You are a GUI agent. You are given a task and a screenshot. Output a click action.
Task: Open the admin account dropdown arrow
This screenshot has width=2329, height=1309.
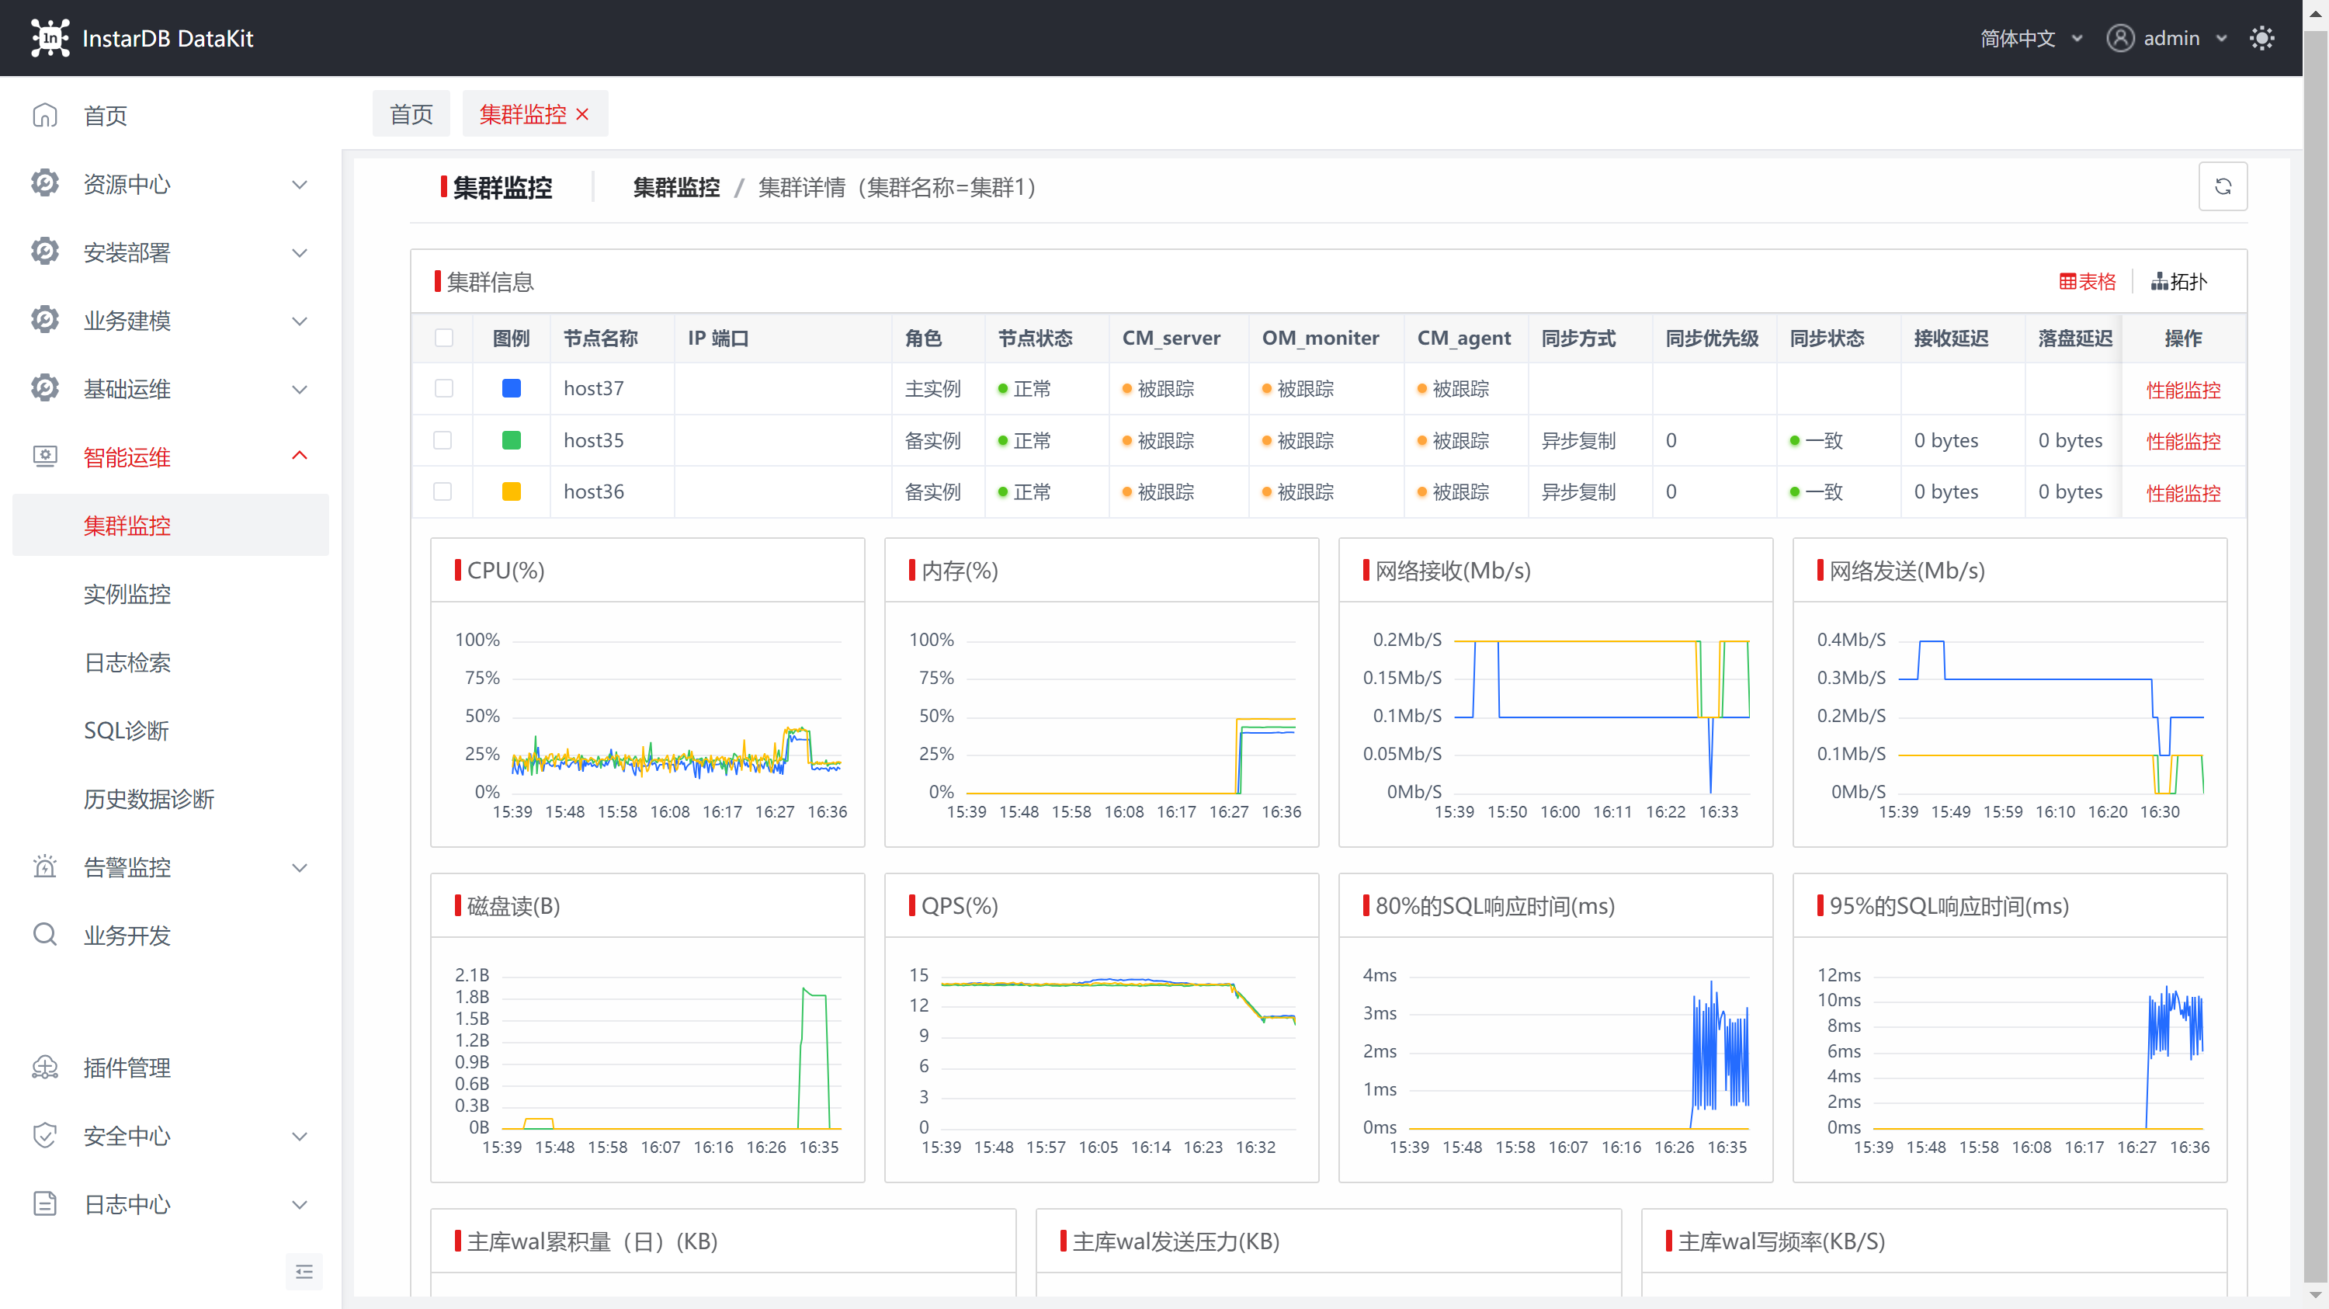click(x=2221, y=39)
